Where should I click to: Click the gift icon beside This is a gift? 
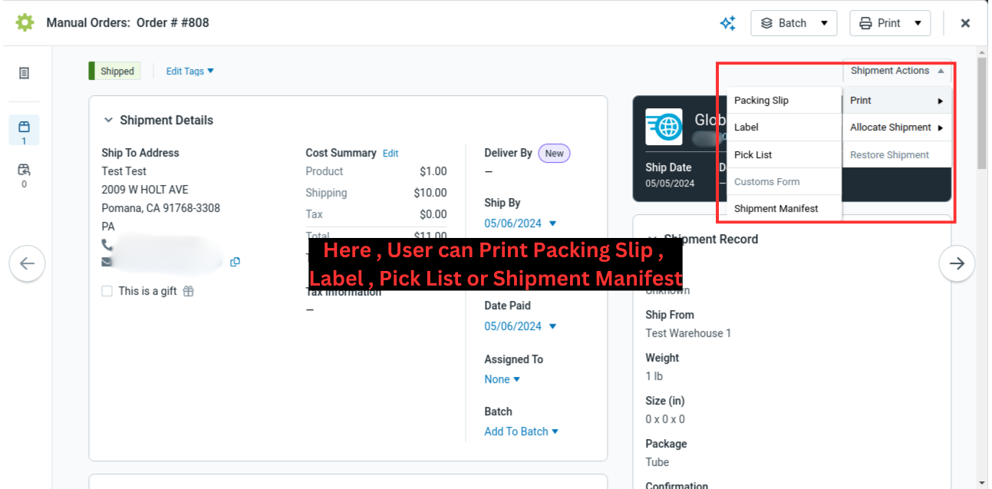(190, 291)
